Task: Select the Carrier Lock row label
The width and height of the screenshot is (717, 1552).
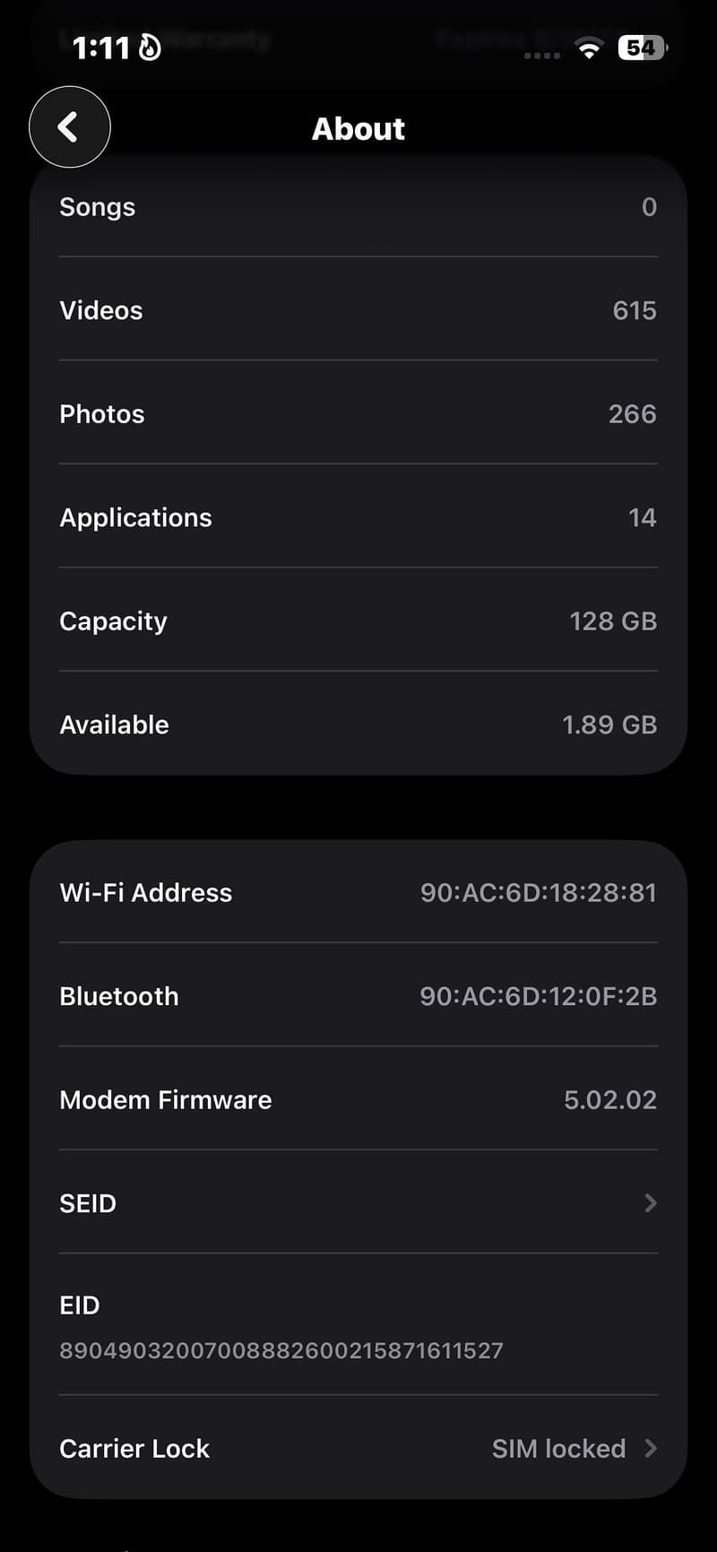Action: (134, 1448)
